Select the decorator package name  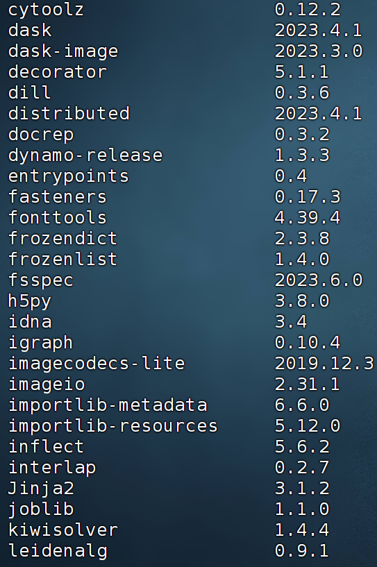[58, 71]
